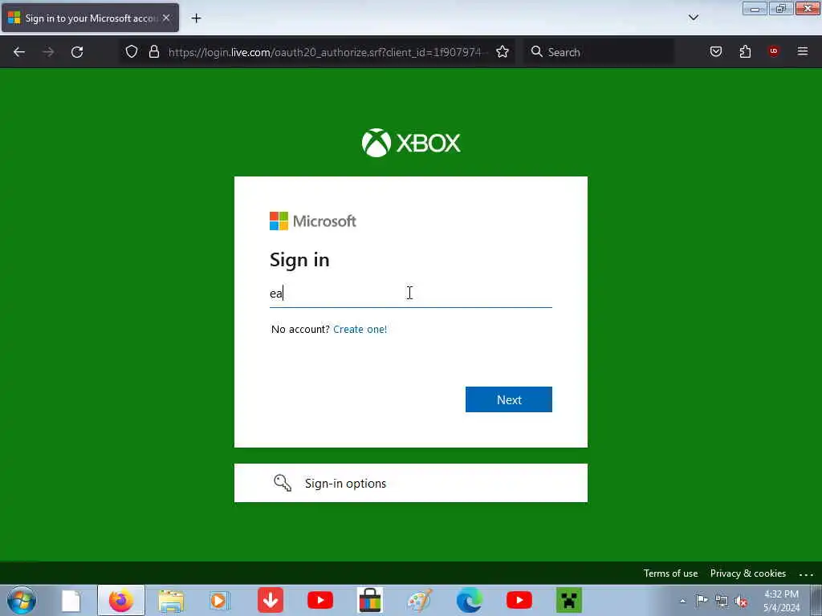Launch the Windows Media Player taskbar icon

tap(220, 600)
